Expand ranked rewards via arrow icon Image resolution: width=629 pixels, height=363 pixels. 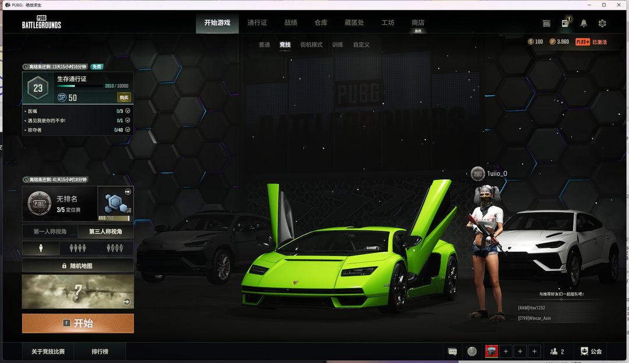128,192
